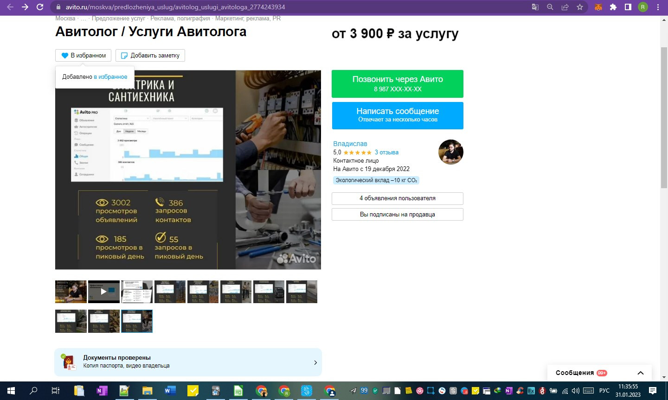Open 'Реклама, полиграфия' breadcrumb link

[x=180, y=19]
